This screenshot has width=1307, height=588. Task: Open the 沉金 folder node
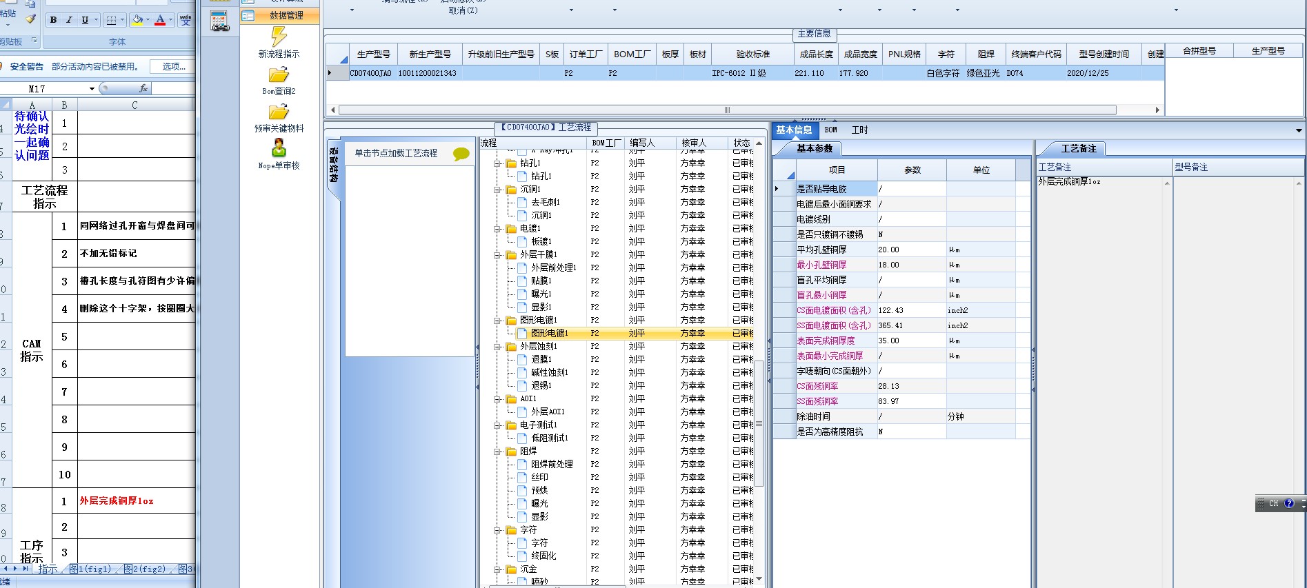click(528, 569)
